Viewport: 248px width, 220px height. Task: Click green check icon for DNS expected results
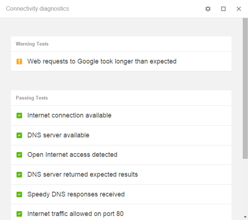[x=19, y=175]
